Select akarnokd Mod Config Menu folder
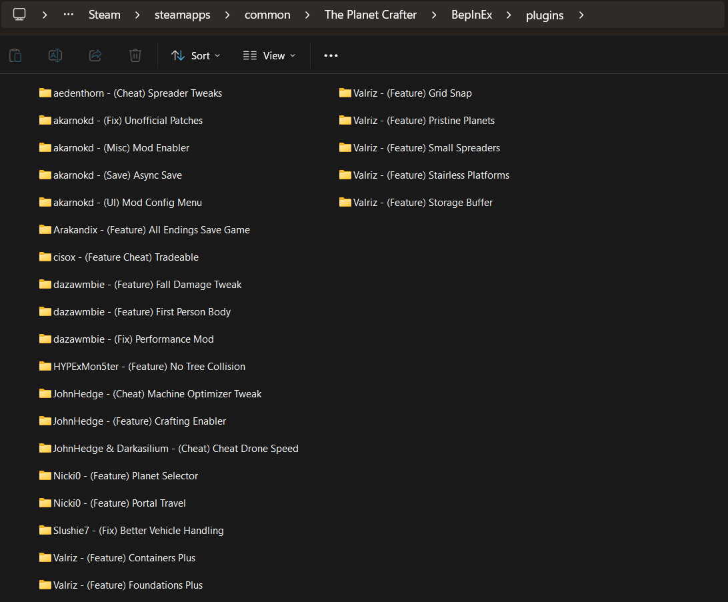This screenshot has width=728, height=602. (x=121, y=203)
